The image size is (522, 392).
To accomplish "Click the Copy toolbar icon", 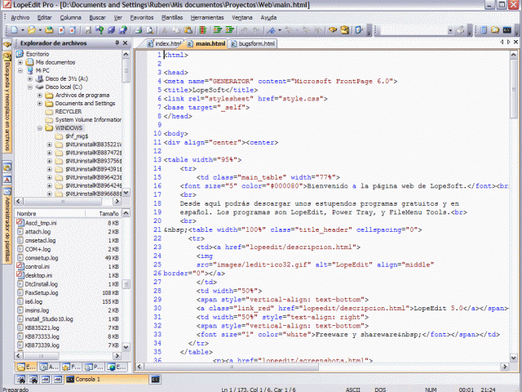I will point(176,30).
